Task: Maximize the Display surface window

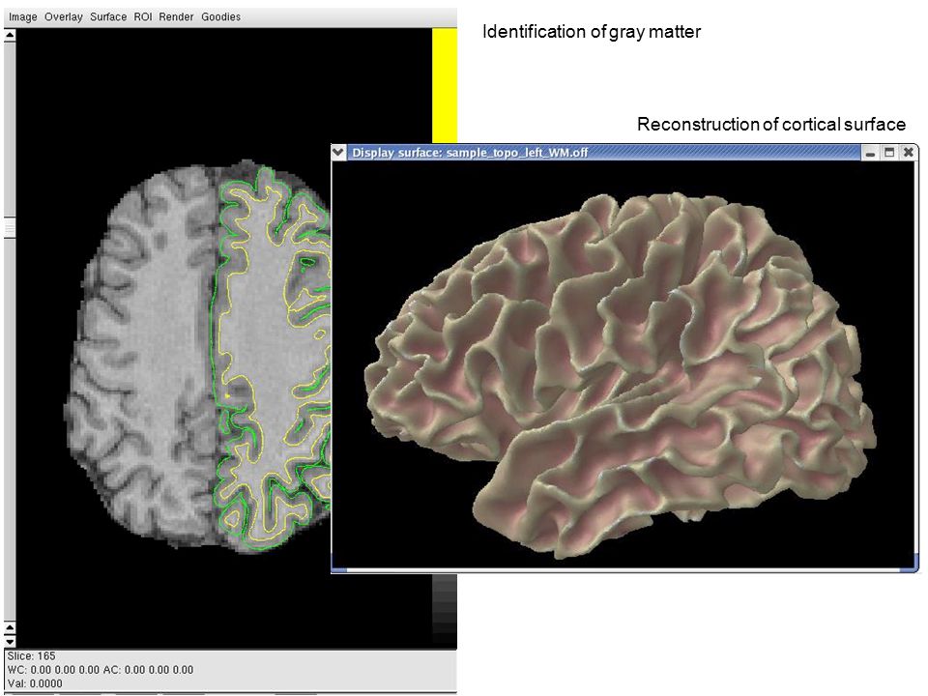Action: point(889,153)
